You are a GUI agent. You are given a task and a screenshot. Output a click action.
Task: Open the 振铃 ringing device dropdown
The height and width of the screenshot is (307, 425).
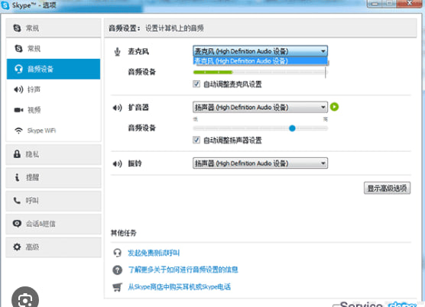coord(260,163)
